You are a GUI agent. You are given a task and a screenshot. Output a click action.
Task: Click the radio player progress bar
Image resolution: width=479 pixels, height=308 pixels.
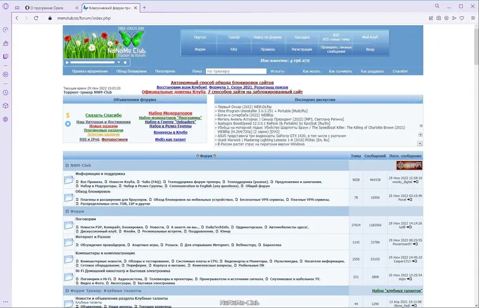click(92, 62)
